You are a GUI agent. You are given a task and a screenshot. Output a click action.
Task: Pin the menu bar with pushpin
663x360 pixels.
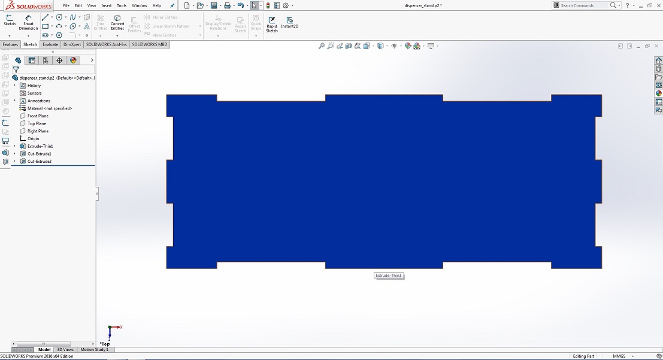coord(172,5)
